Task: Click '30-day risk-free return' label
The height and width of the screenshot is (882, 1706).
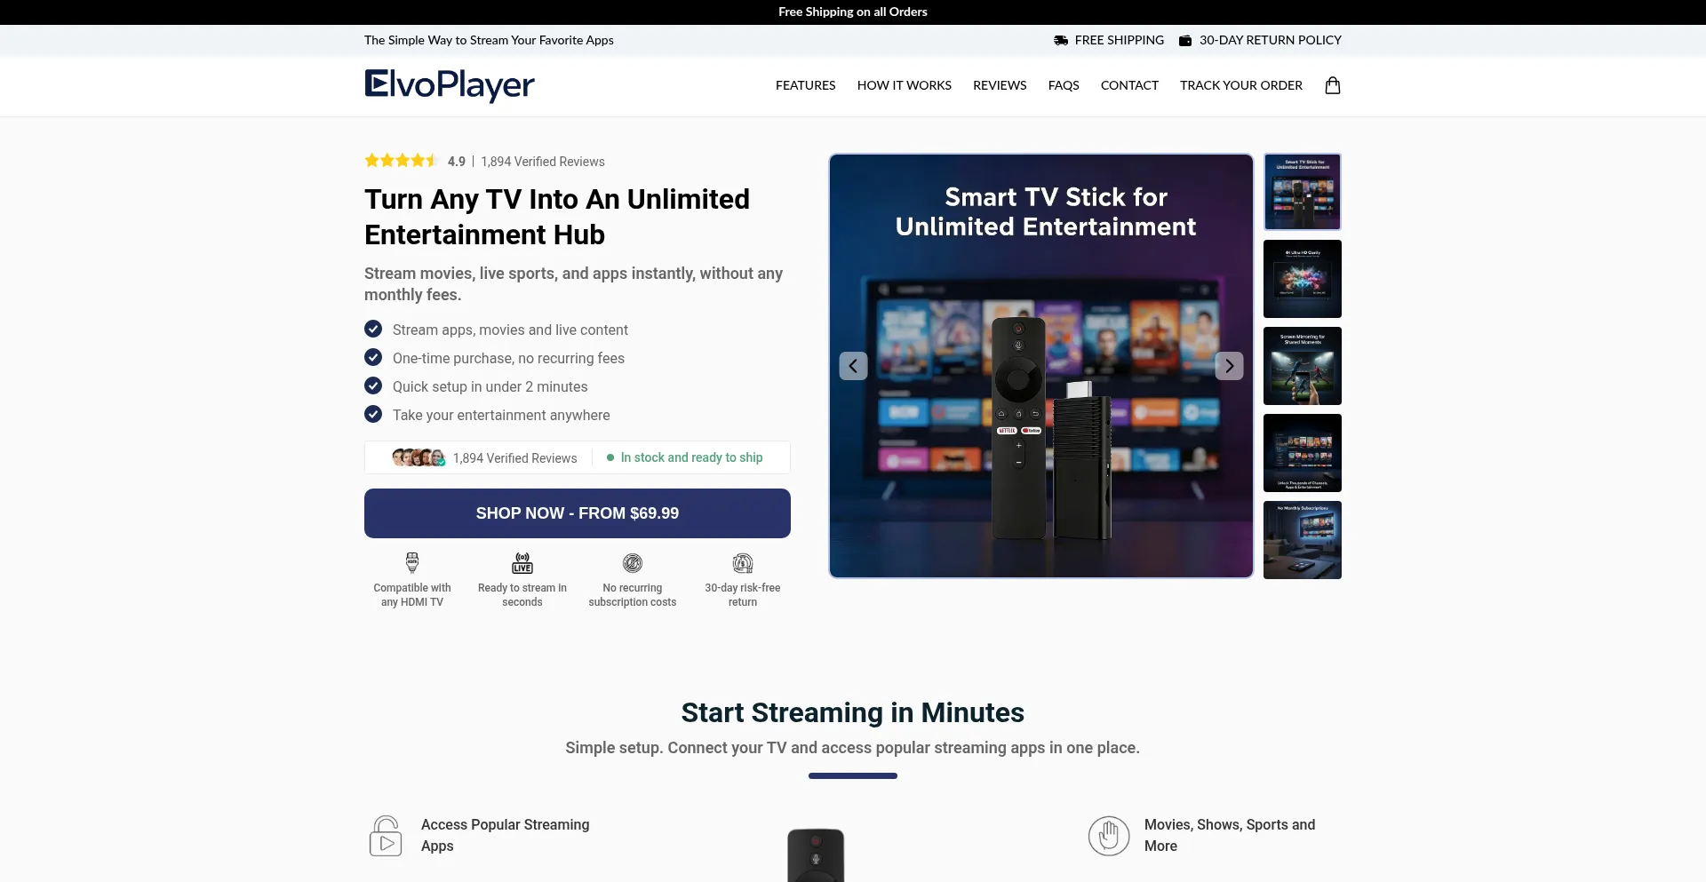Action: (743, 595)
